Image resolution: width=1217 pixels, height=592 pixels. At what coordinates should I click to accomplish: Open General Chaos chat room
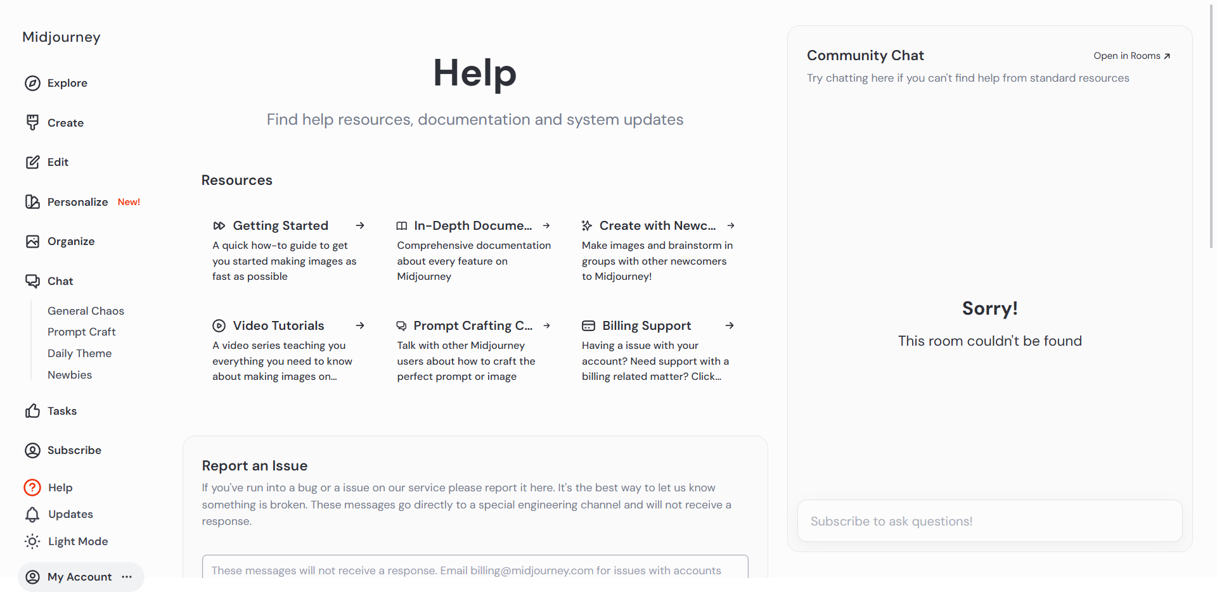pos(86,311)
